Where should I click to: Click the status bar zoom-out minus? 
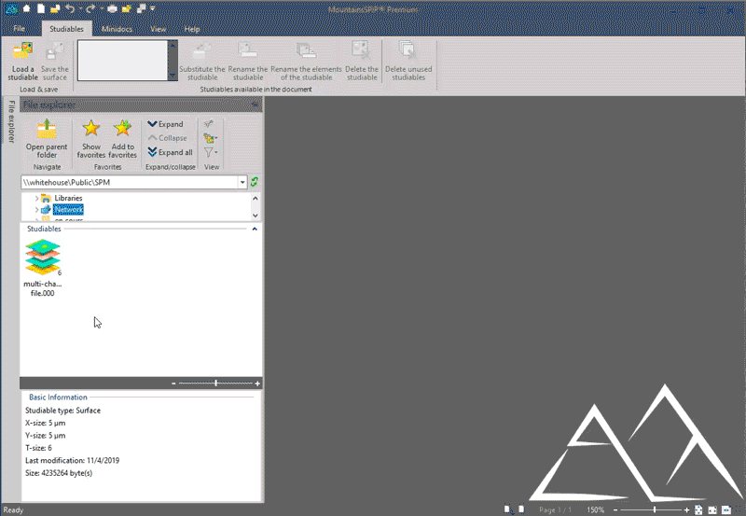click(x=615, y=509)
